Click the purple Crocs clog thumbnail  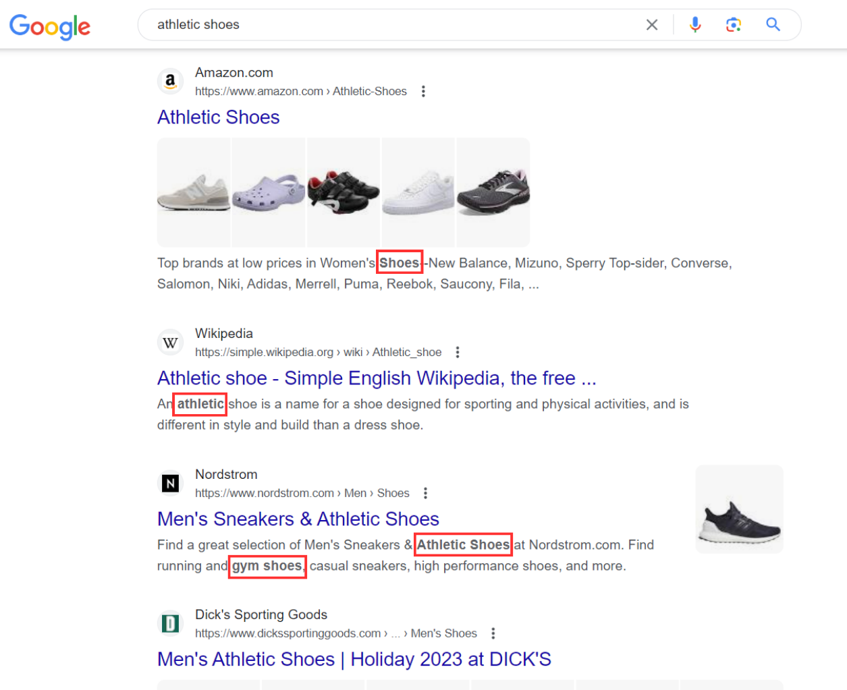point(268,192)
